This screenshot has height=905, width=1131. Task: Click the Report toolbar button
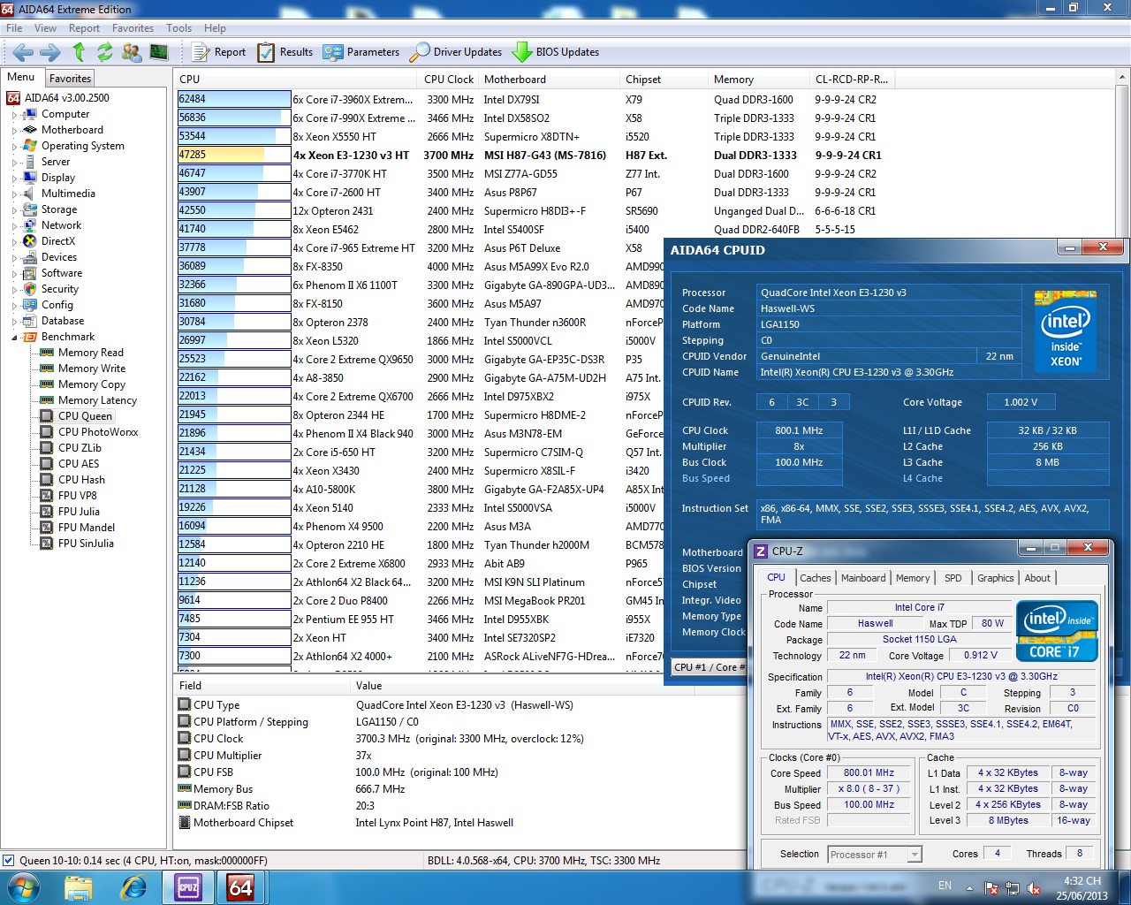(x=219, y=52)
